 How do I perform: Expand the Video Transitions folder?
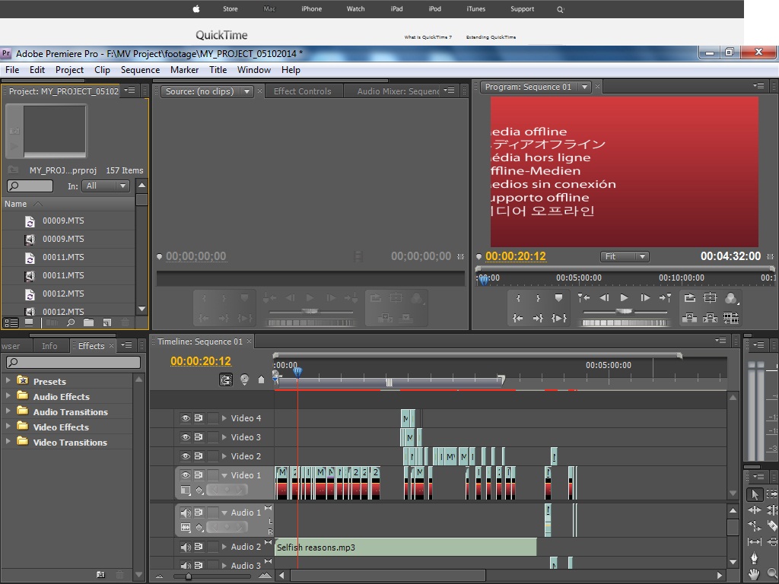[x=8, y=442]
